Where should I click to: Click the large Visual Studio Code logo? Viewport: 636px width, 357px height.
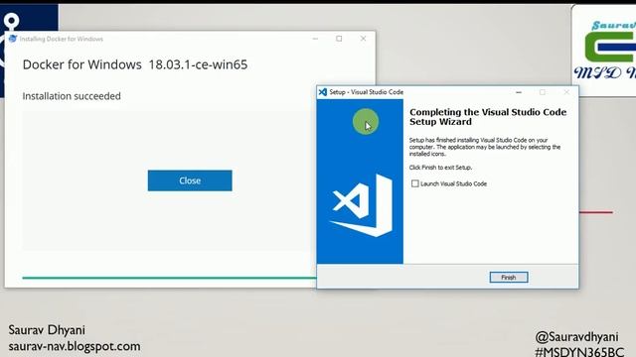(361, 205)
